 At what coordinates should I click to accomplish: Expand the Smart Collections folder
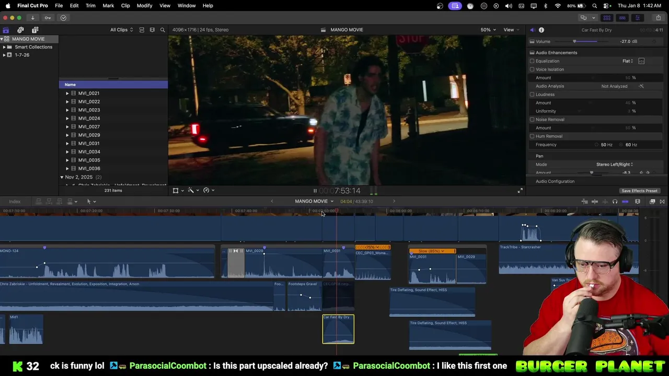[4, 47]
